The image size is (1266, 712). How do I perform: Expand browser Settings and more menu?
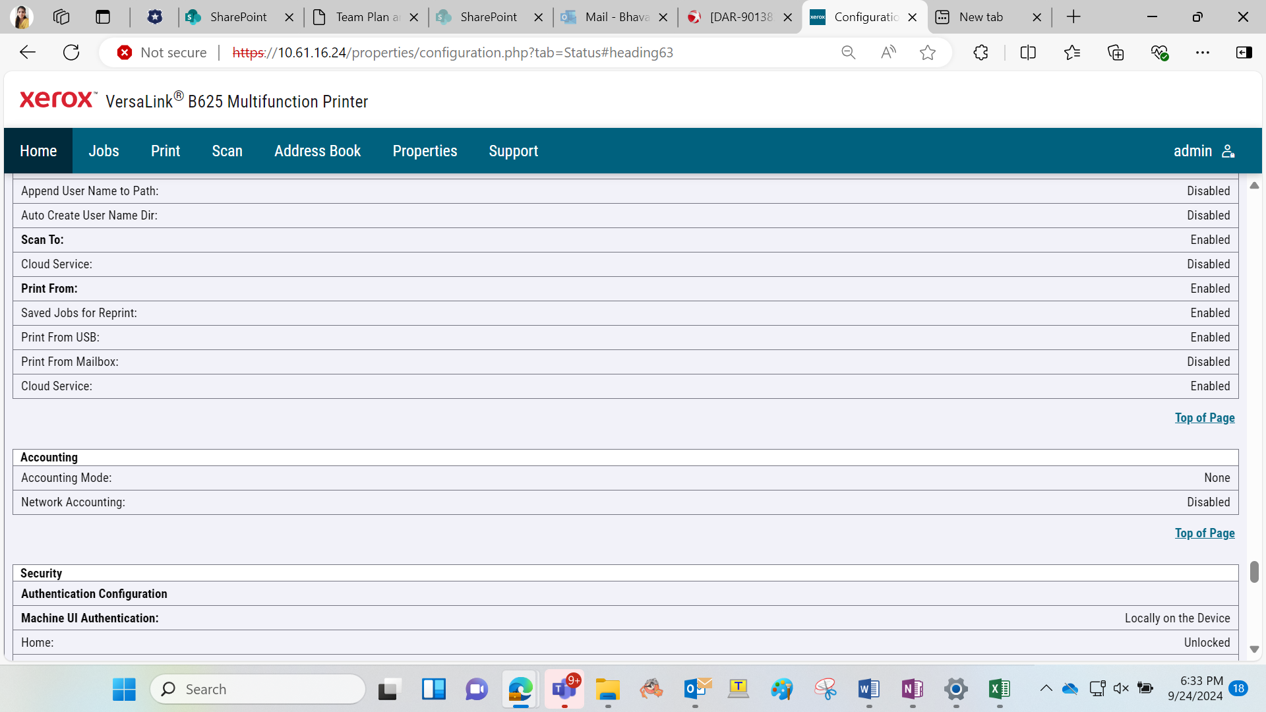[x=1203, y=53]
